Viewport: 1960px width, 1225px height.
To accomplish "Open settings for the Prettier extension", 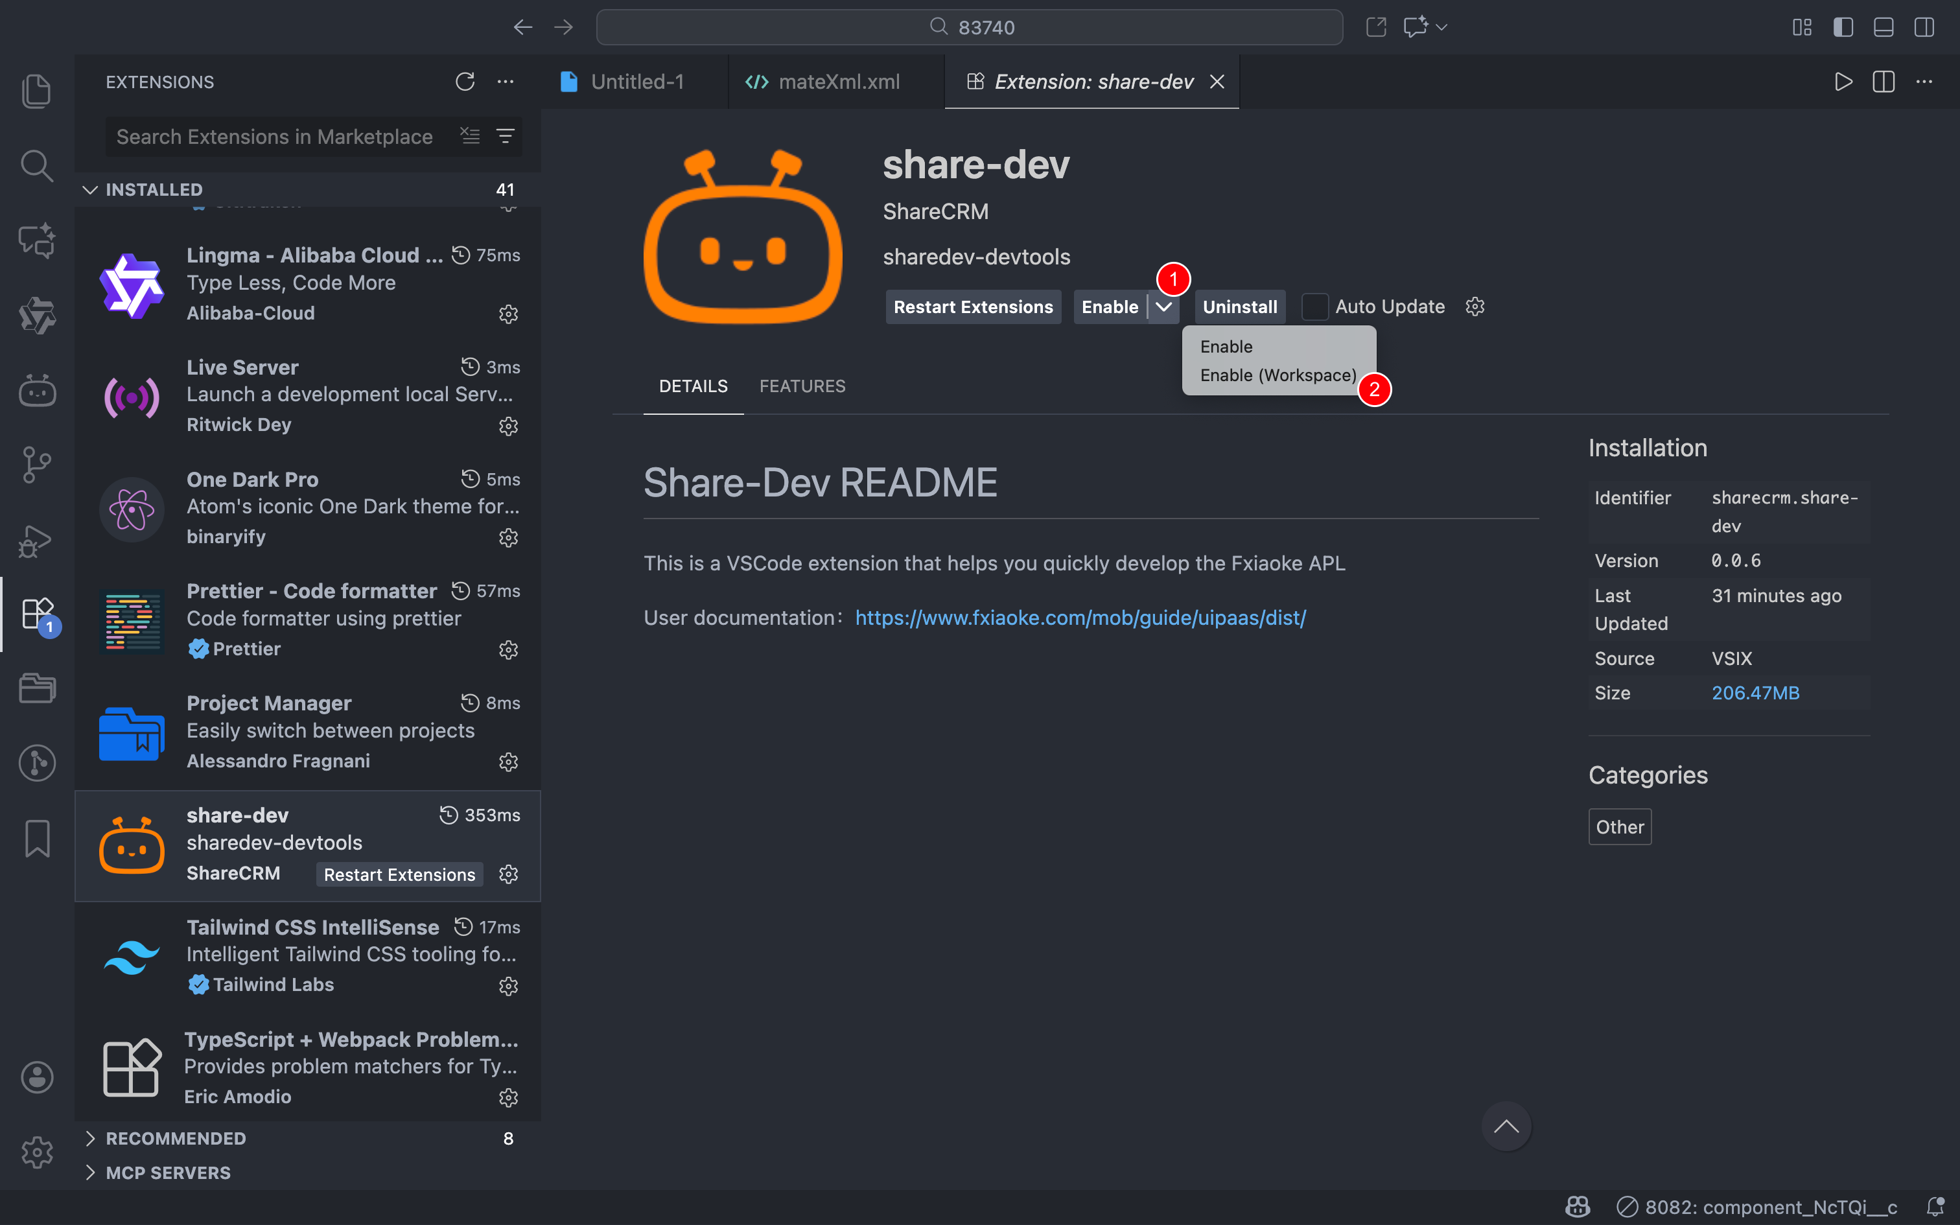I will pos(509,649).
